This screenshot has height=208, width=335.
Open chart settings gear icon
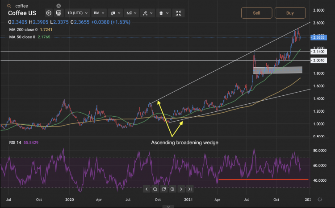click(x=320, y=200)
